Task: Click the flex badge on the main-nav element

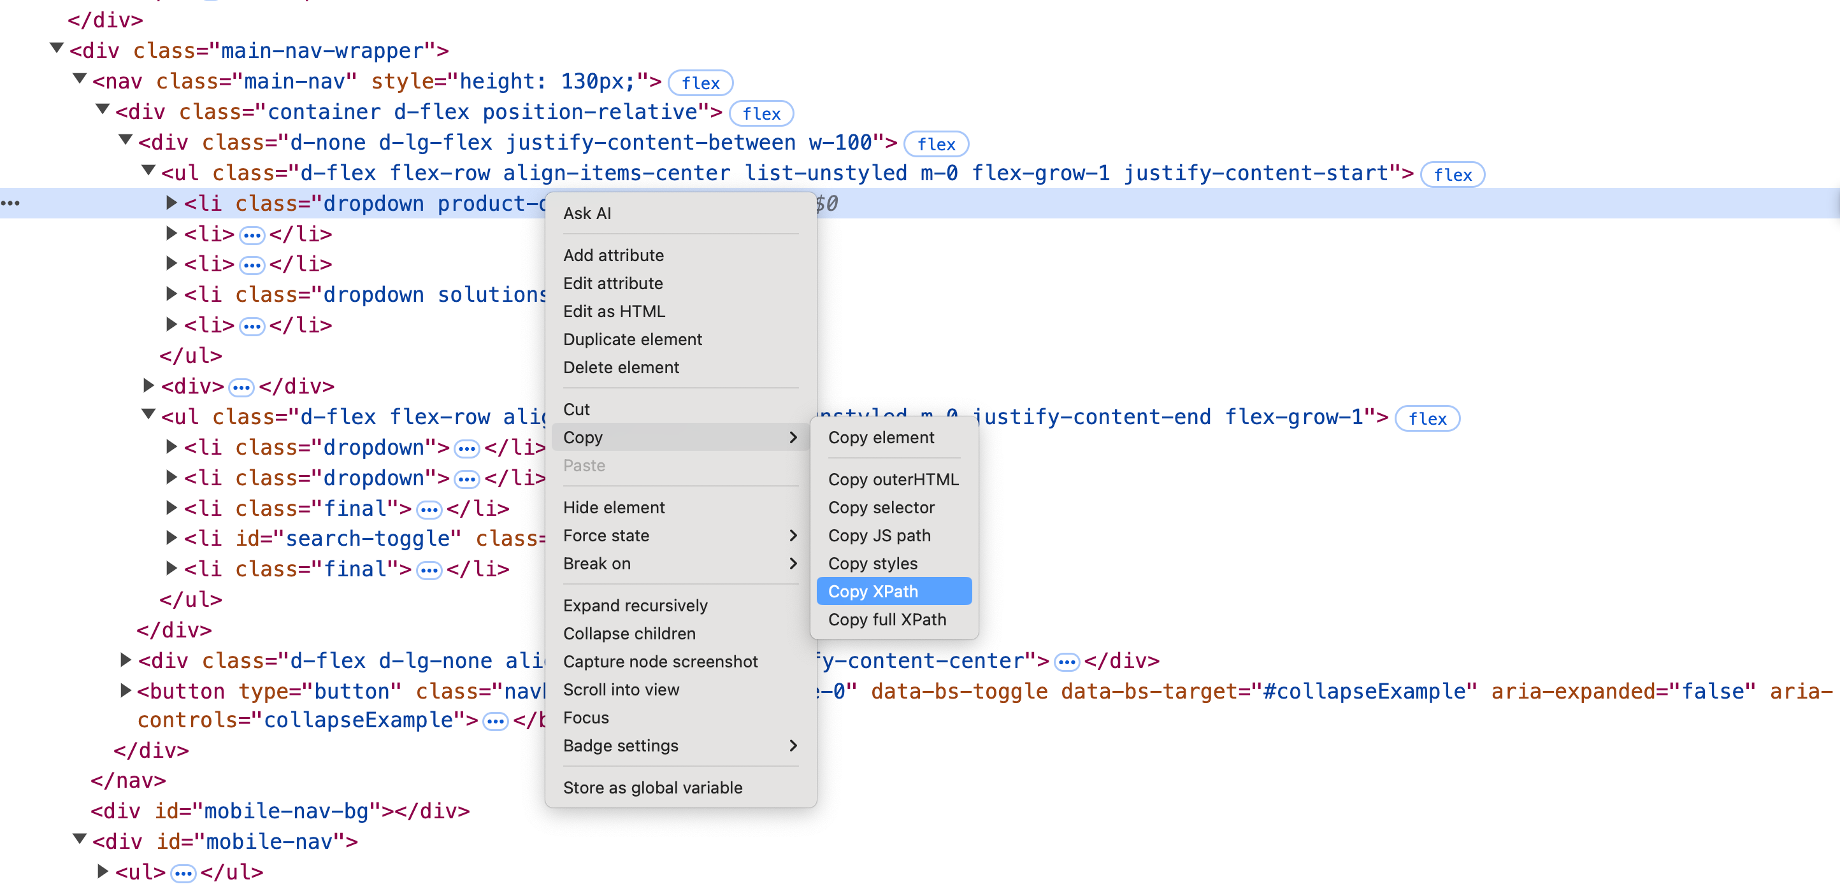Action: (x=701, y=83)
